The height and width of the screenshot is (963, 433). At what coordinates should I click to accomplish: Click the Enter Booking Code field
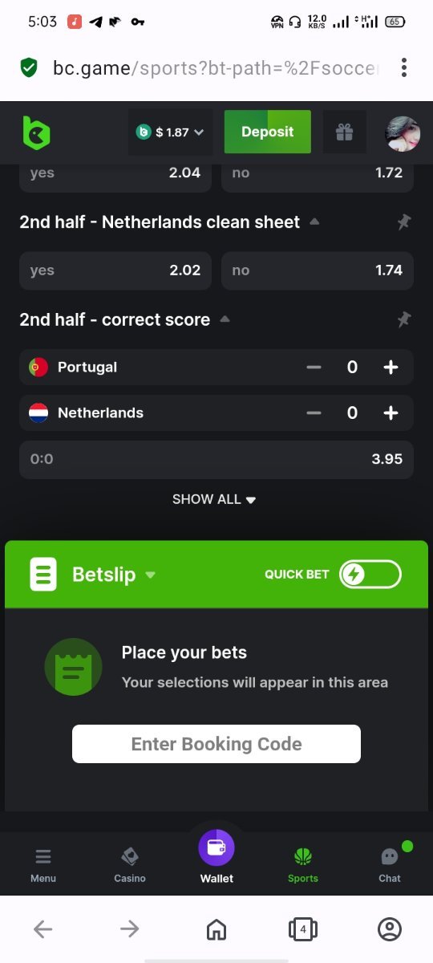tap(216, 744)
